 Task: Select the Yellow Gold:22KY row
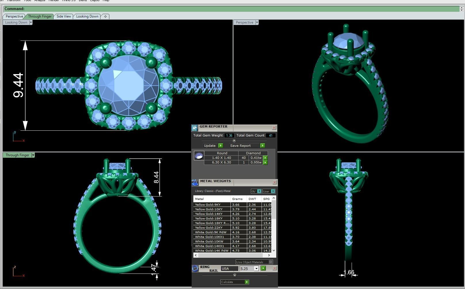(x=232, y=228)
